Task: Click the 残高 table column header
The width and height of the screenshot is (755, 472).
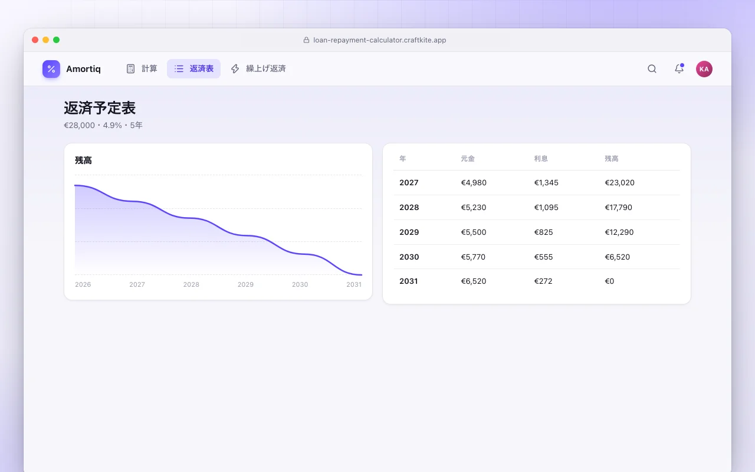Action: tap(612, 159)
